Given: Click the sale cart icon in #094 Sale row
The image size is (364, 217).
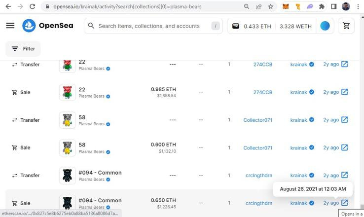Looking at the screenshot, I should (x=14, y=203).
